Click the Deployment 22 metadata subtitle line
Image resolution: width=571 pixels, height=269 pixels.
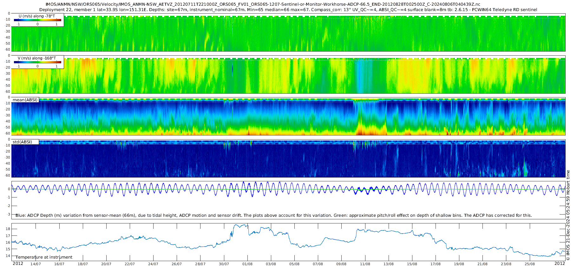288,10
